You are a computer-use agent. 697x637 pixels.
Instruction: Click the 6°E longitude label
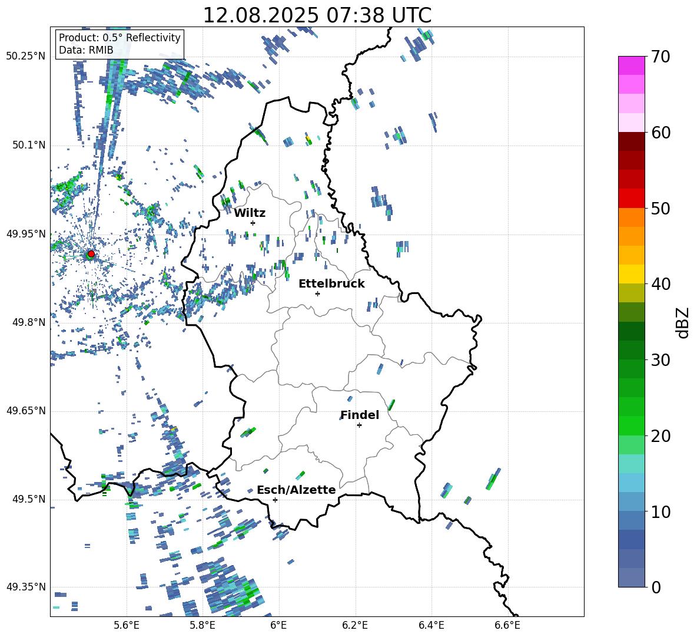[x=278, y=625]
